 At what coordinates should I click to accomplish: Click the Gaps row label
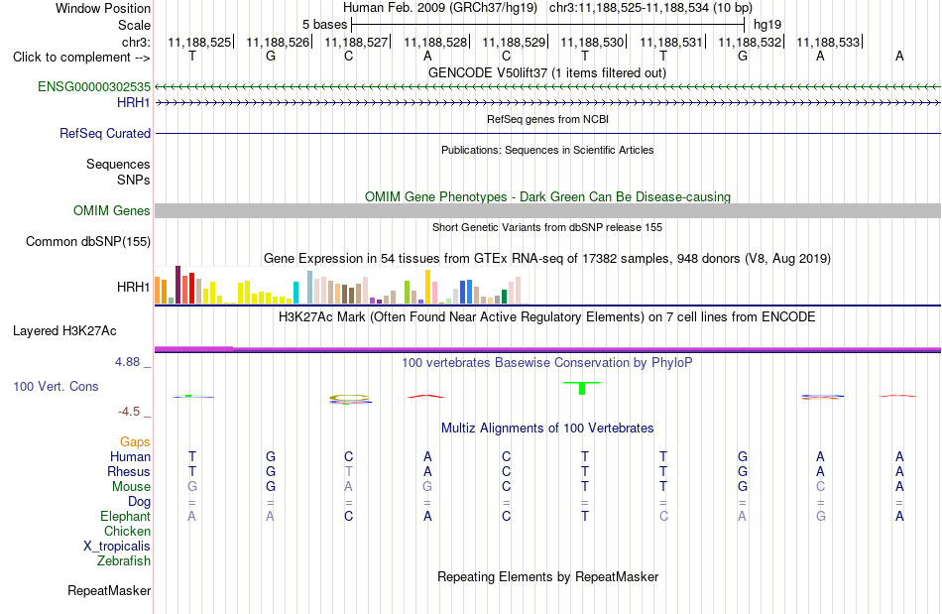(x=135, y=442)
